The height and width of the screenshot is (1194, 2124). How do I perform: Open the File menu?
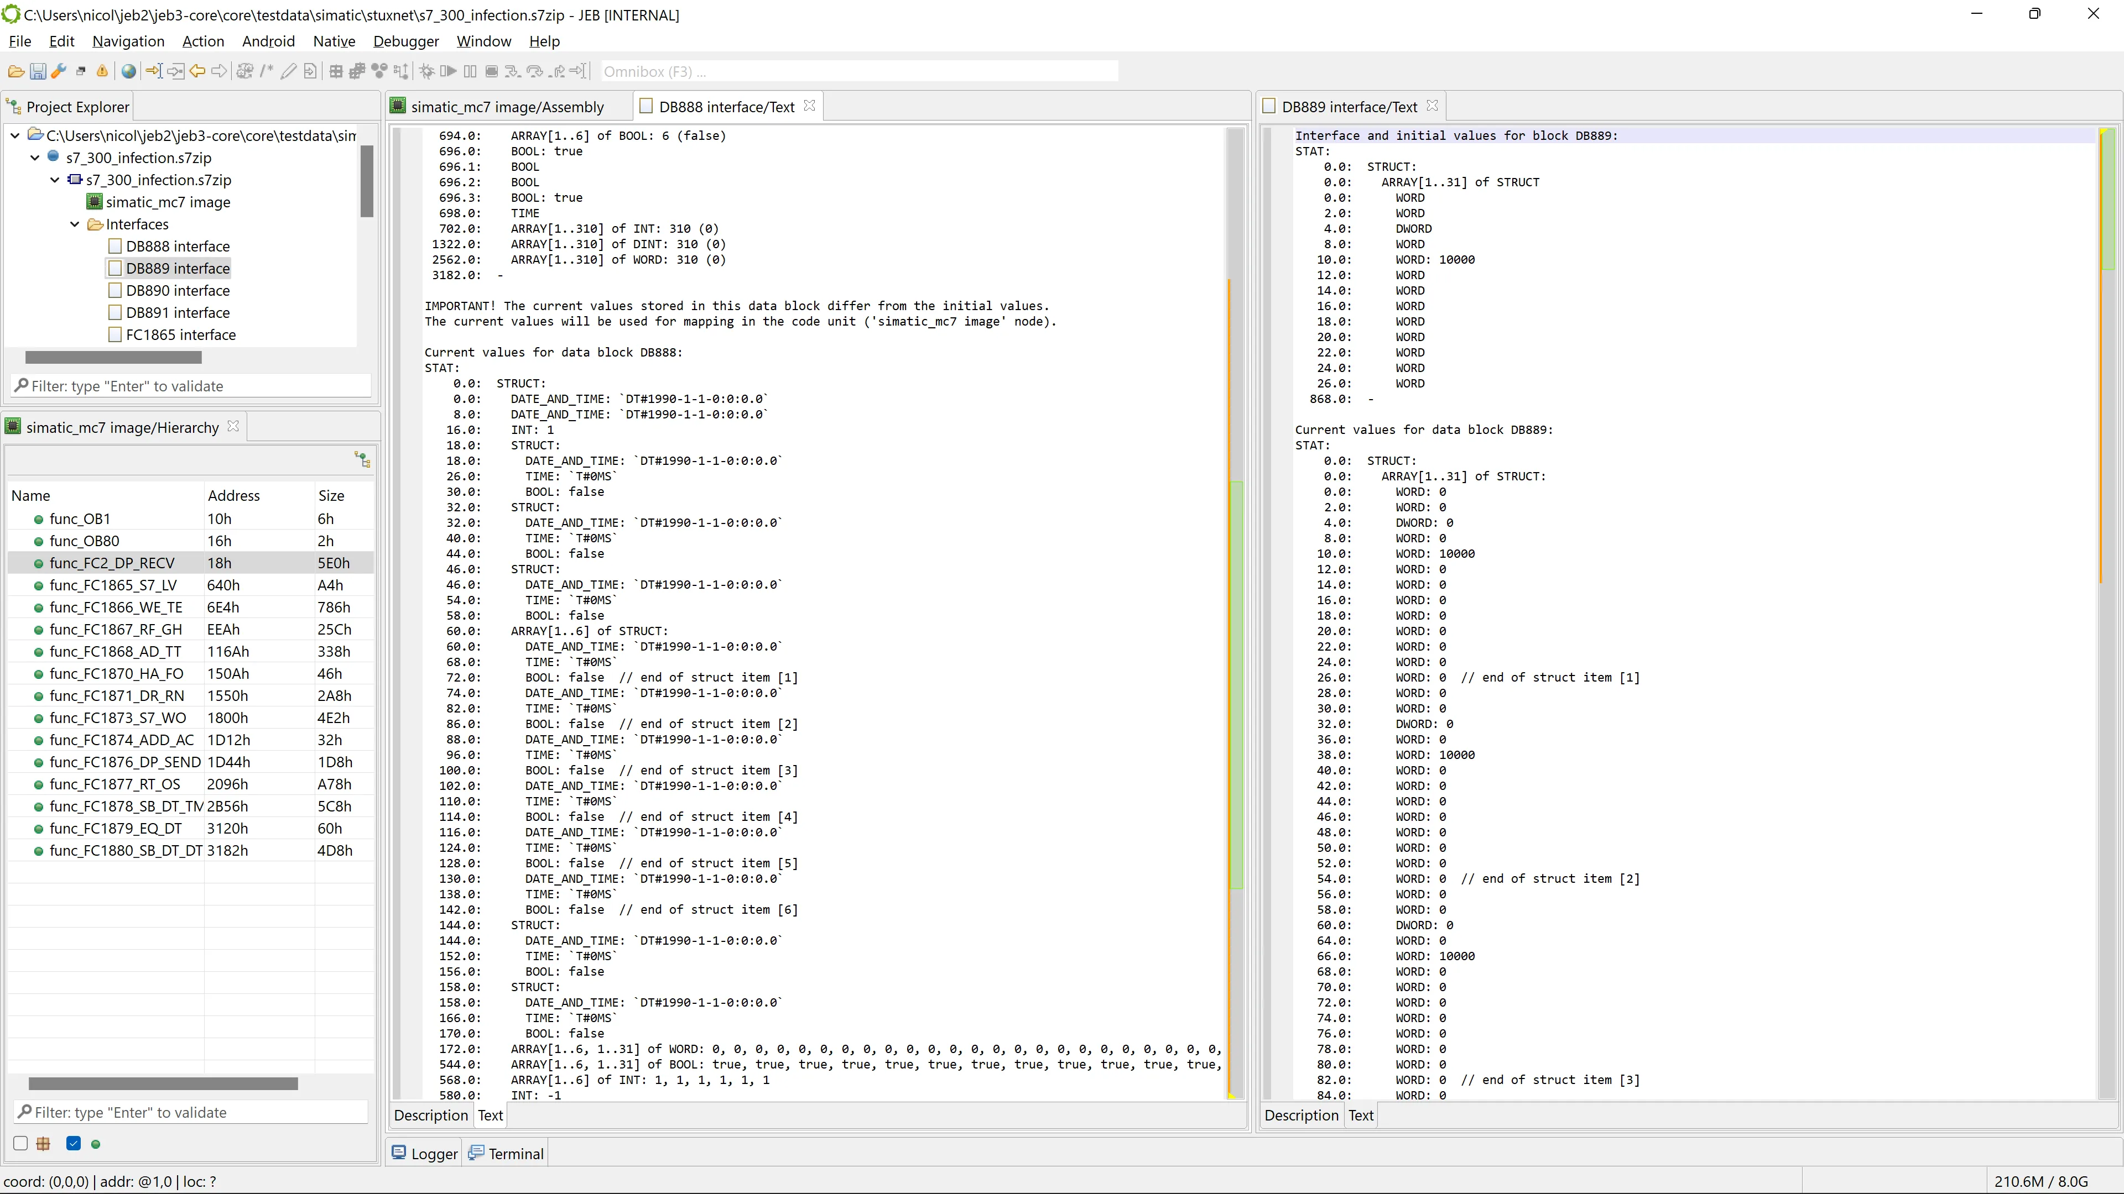[20, 41]
